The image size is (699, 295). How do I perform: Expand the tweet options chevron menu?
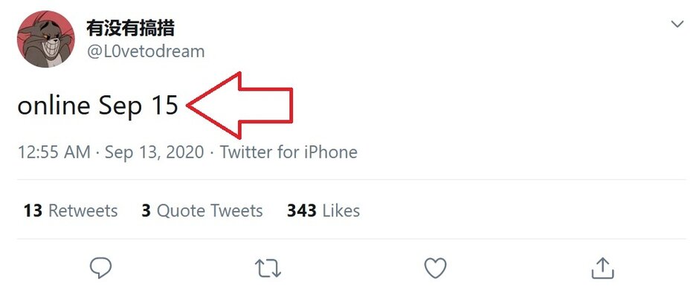677,24
